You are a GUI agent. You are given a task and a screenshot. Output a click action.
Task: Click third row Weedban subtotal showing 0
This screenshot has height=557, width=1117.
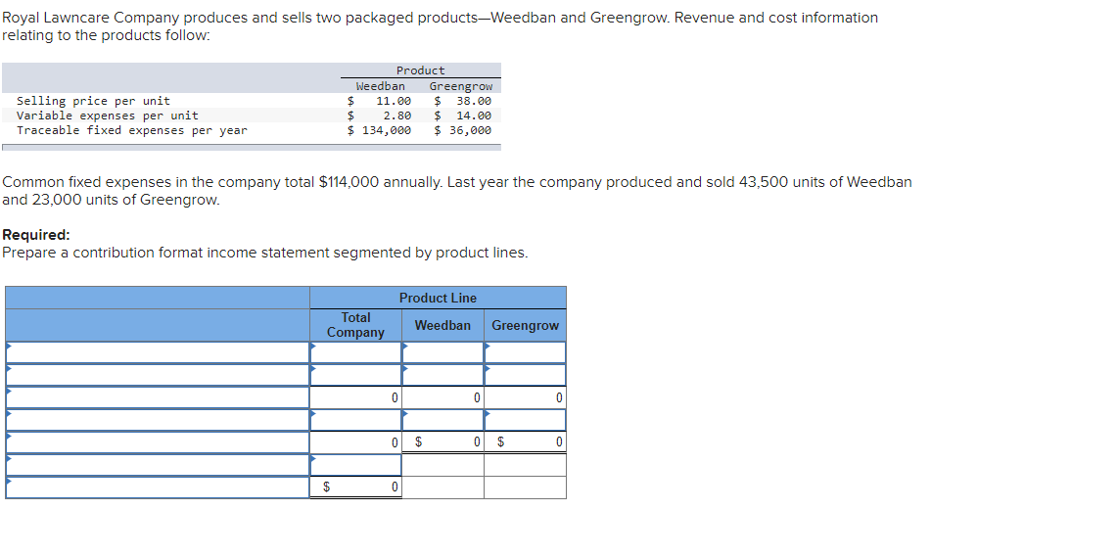(x=443, y=397)
